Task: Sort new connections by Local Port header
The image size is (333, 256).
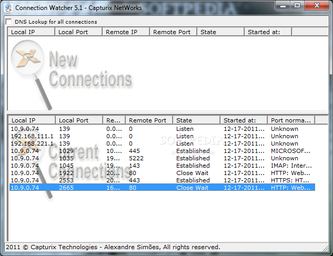Action: point(78,32)
